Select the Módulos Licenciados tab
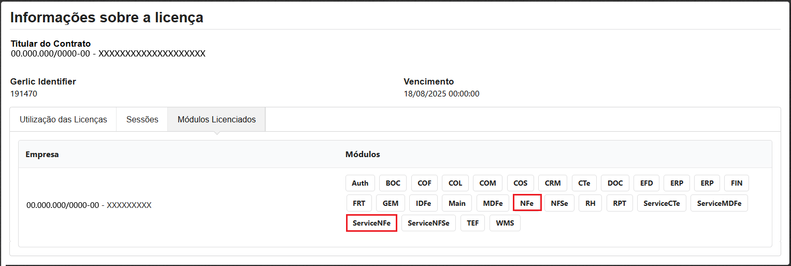 tap(217, 119)
